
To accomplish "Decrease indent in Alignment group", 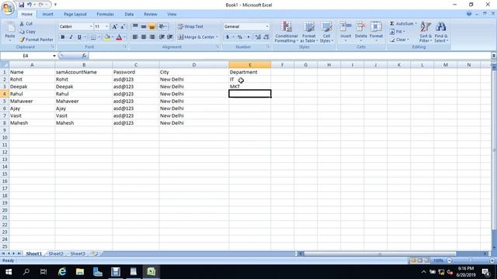I will (162, 37).
